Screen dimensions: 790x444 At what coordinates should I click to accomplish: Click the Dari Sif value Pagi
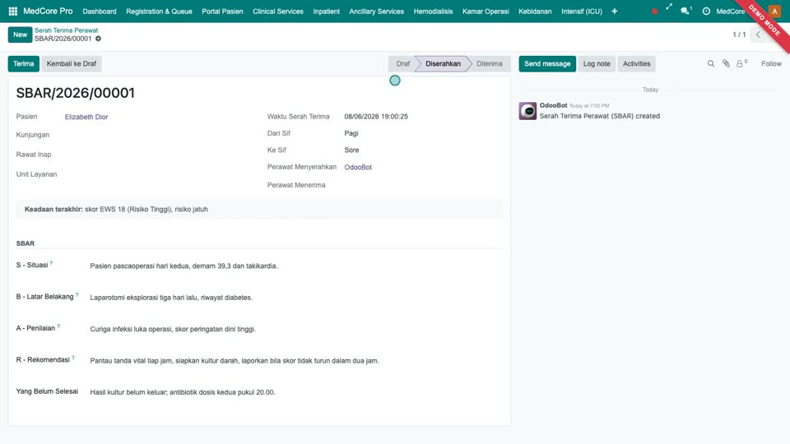tap(351, 133)
